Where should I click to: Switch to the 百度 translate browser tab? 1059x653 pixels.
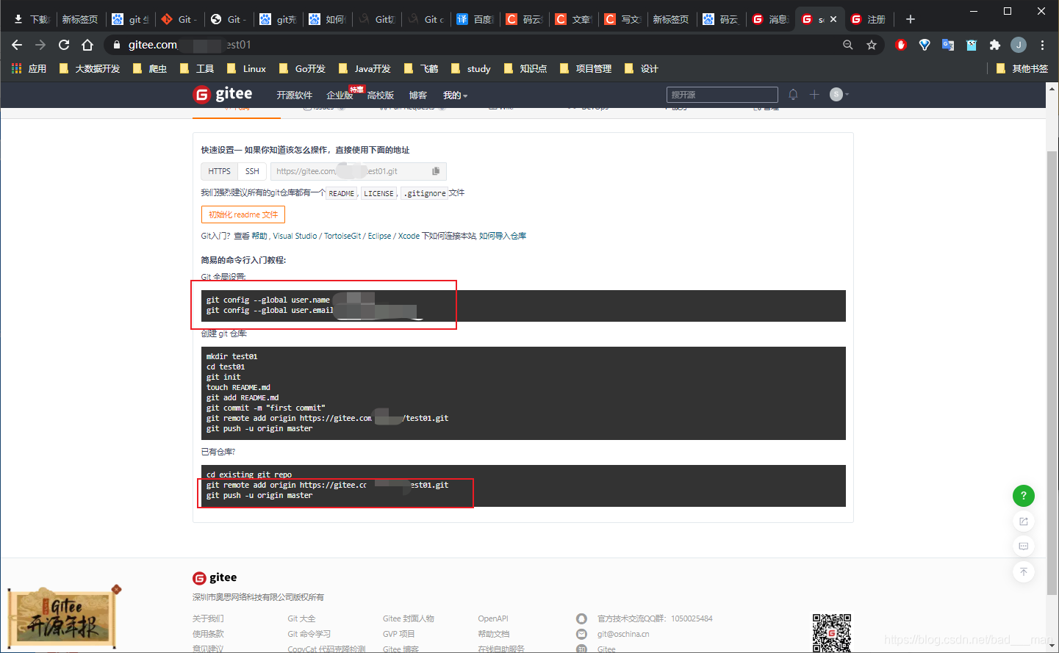point(475,19)
